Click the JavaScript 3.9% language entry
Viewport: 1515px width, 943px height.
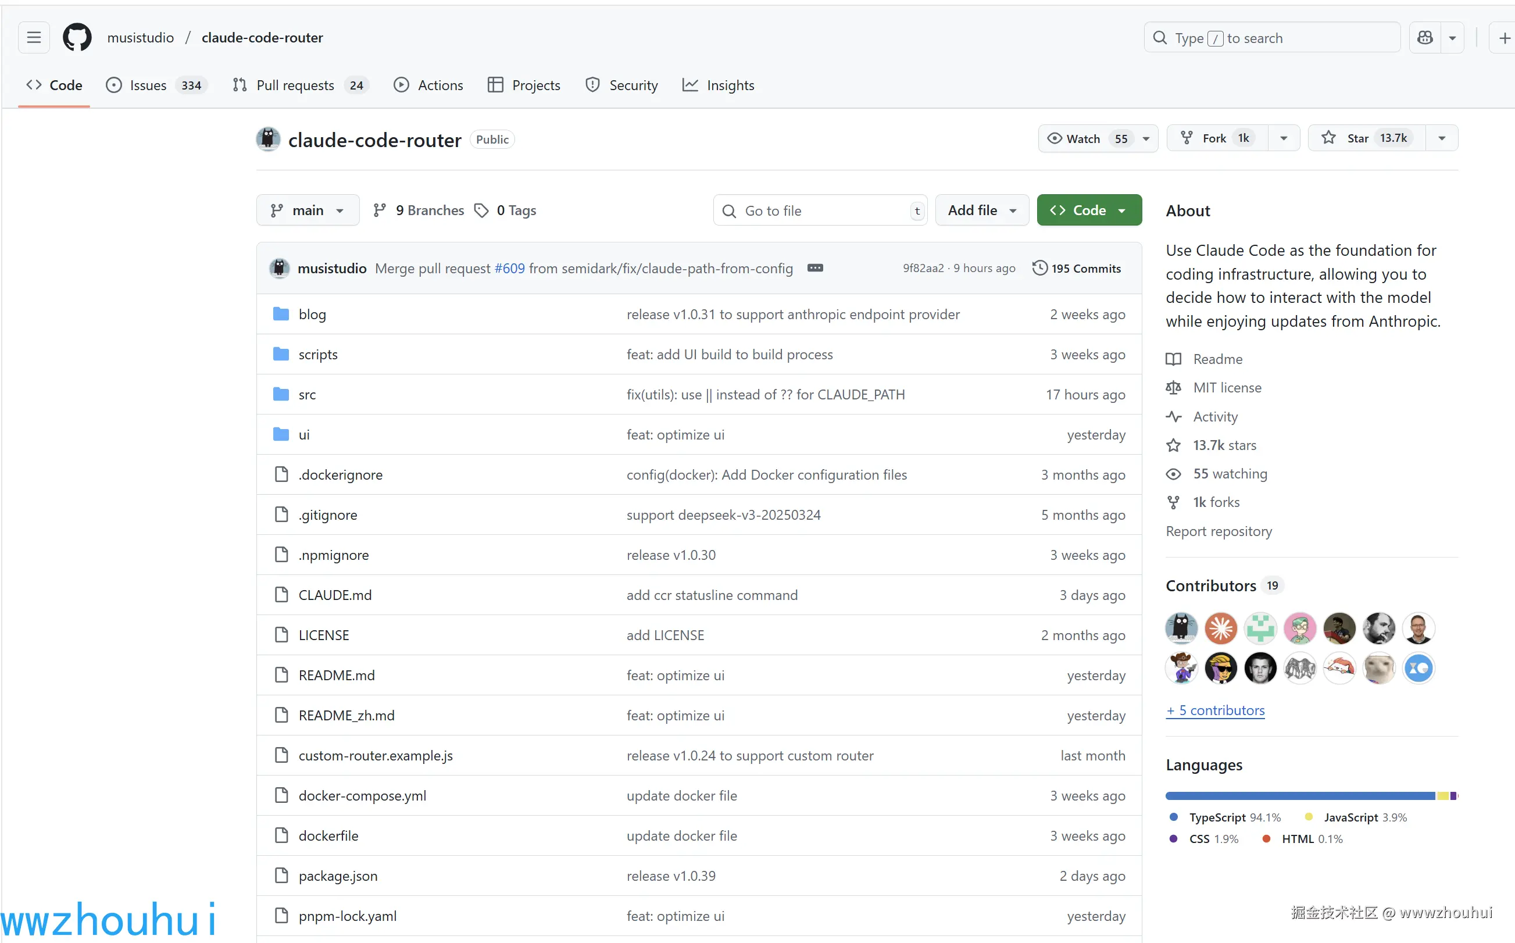(x=1356, y=817)
